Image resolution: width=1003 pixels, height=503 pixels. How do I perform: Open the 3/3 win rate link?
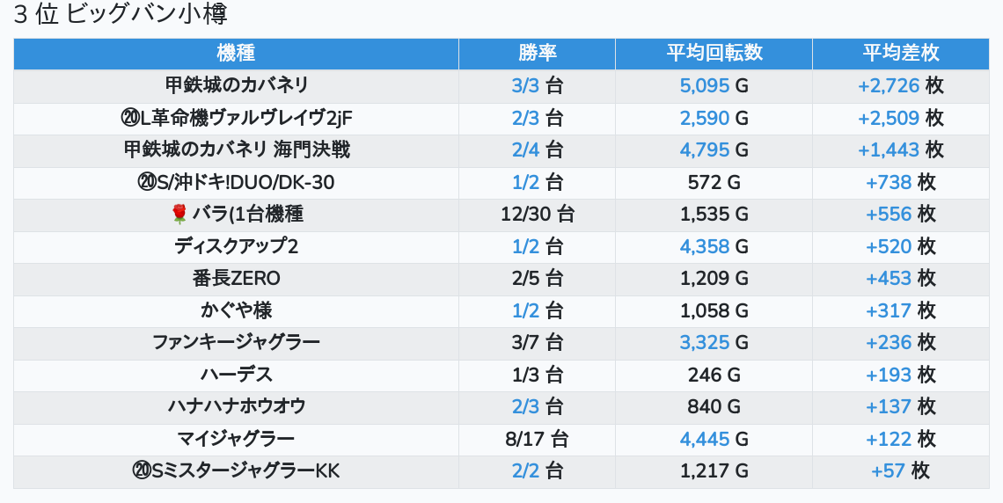(x=525, y=85)
